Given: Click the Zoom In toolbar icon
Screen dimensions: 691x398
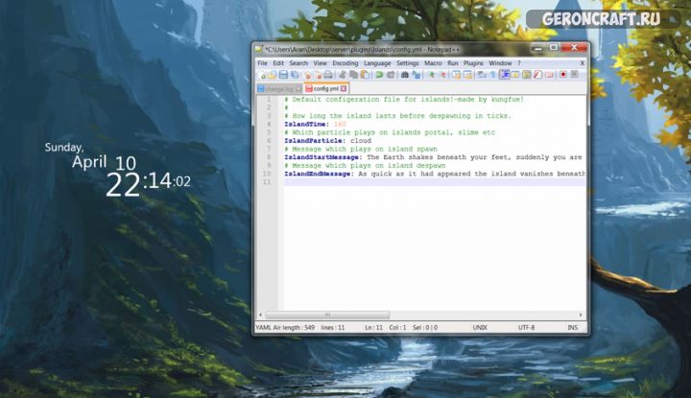Looking at the screenshot, I should pos(431,75).
